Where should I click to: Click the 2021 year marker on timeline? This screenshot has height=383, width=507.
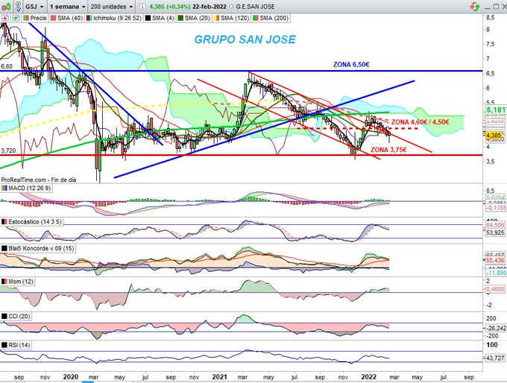[x=219, y=377]
